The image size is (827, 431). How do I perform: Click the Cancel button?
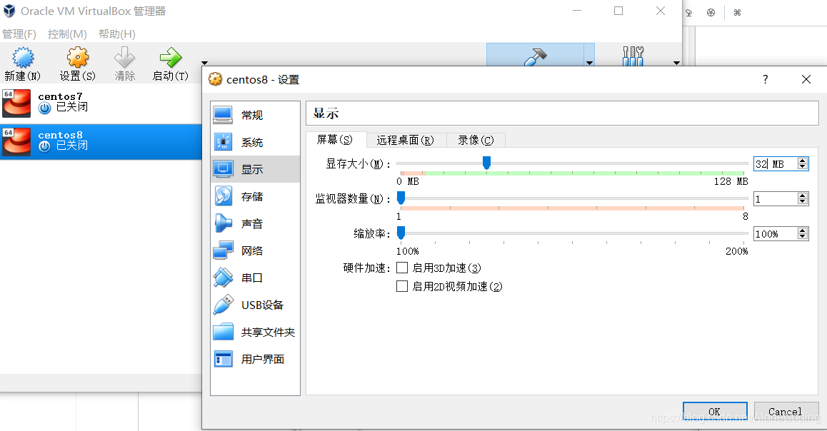pos(786,412)
